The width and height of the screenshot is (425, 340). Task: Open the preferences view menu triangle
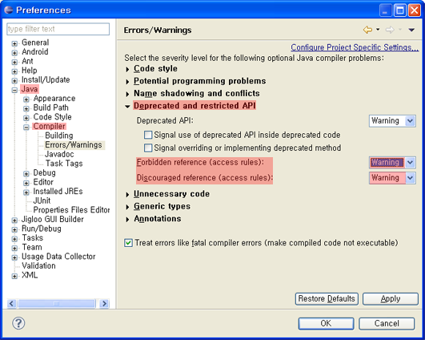point(411,30)
